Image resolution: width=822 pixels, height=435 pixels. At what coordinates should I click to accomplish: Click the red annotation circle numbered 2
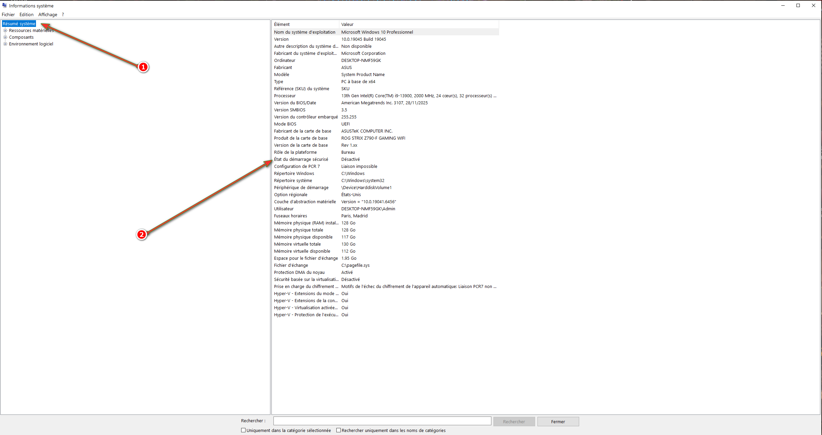pyautogui.click(x=142, y=234)
